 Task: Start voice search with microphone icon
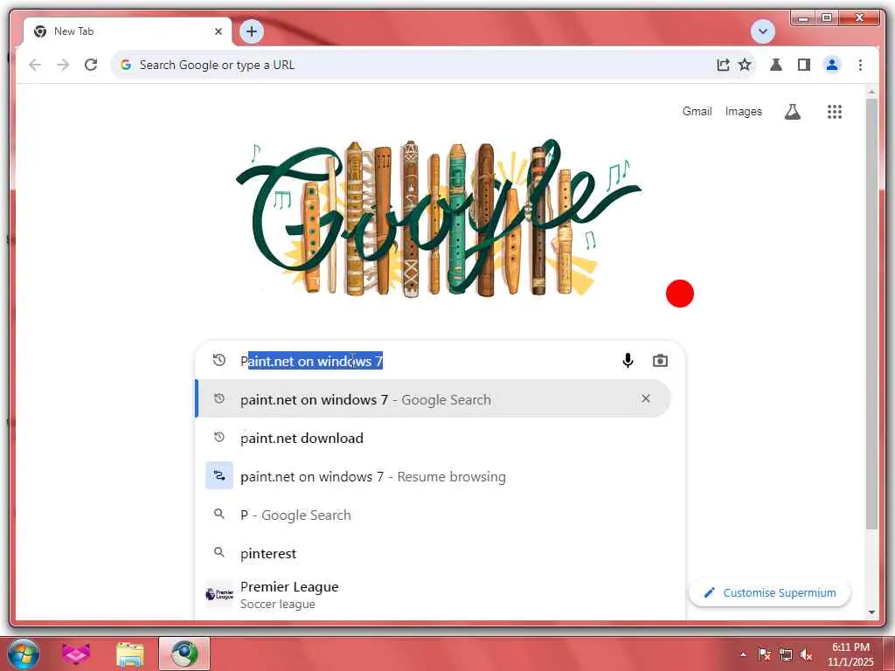628,361
